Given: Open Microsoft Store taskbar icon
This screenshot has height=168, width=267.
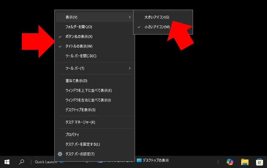Looking at the screenshot, I should [x=260, y=162].
